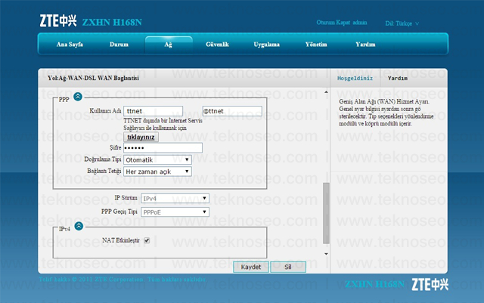Open the Doğrulama Tipi dropdown
The width and height of the screenshot is (484, 303).
(x=157, y=160)
